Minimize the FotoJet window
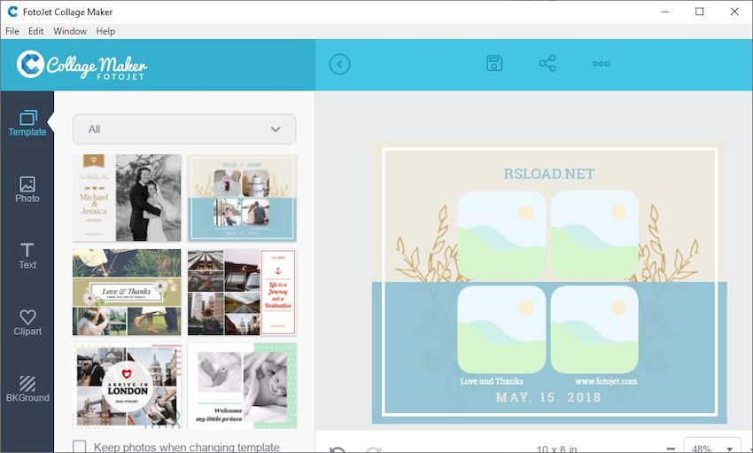Image resolution: width=753 pixels, height=453 pixels. click(x=665, y=12)
